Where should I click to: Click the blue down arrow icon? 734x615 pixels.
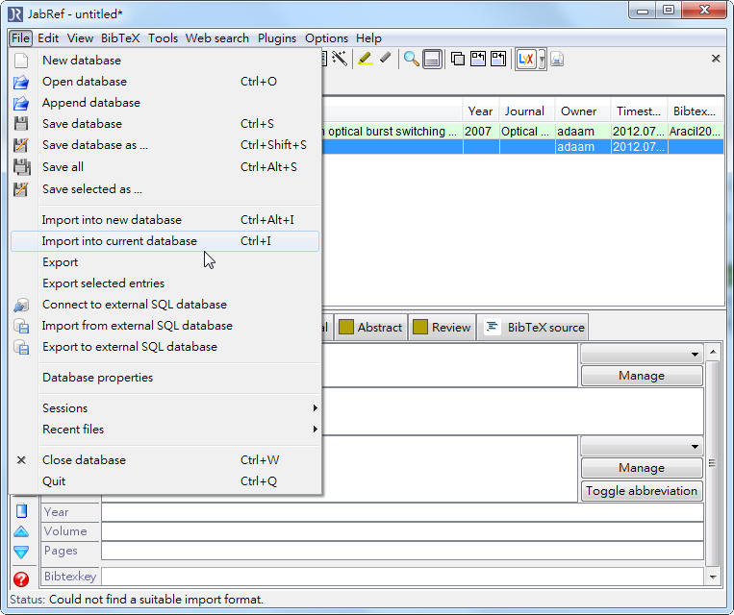21,552
